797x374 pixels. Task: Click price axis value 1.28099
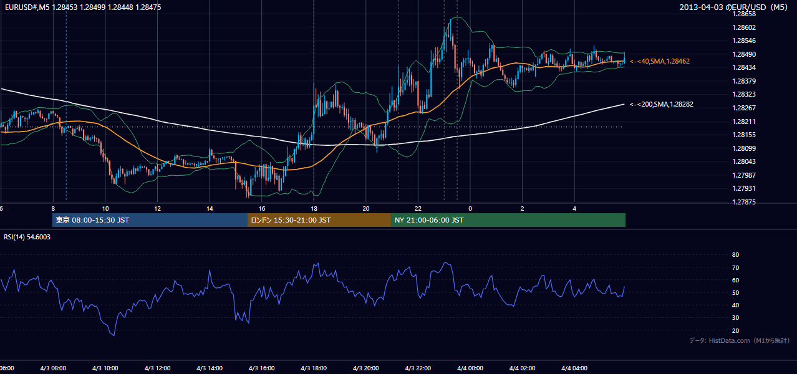[x=744, y=148]
